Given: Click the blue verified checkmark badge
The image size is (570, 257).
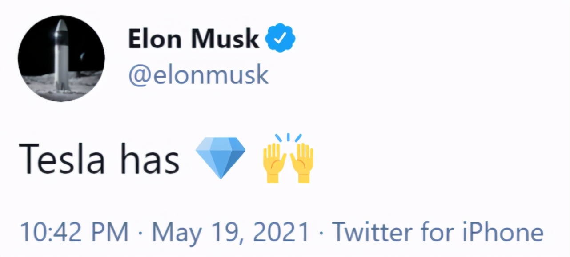Looking at the screenshot, I should [280, 39].
